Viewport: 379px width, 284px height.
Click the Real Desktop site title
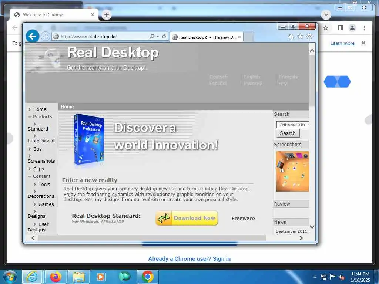coord(113,52)
